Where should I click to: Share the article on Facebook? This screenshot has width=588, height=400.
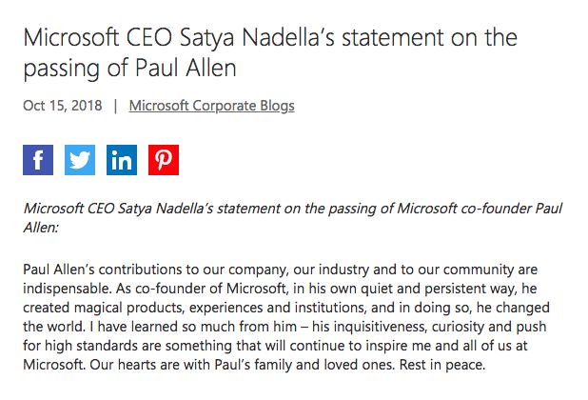(38, 160)
